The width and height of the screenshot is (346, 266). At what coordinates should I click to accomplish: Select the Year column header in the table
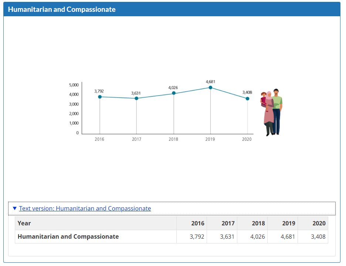pos(24,223)
